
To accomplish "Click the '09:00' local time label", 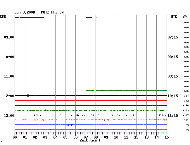I will click(x=9, y=37).
